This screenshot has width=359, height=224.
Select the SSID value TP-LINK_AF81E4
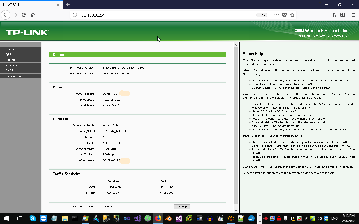click(115, 131)
